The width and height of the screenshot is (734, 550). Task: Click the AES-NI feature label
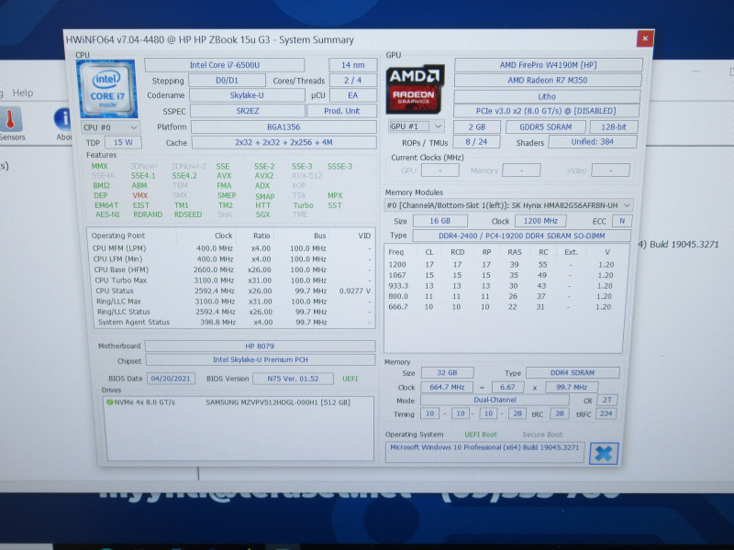(x=107, y=214)
